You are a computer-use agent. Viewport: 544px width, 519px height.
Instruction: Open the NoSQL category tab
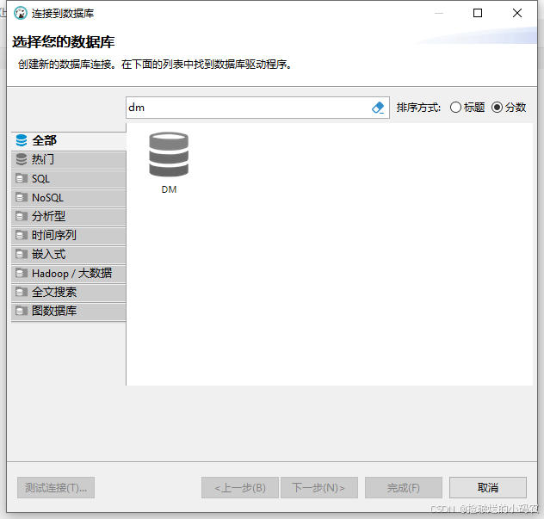[69, 198]
